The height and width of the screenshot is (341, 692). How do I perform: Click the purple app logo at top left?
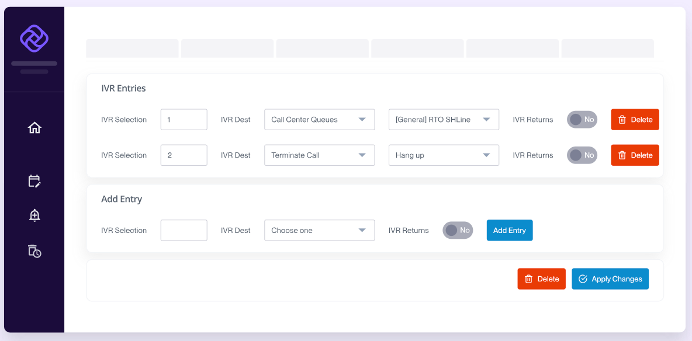pos(34,36)
